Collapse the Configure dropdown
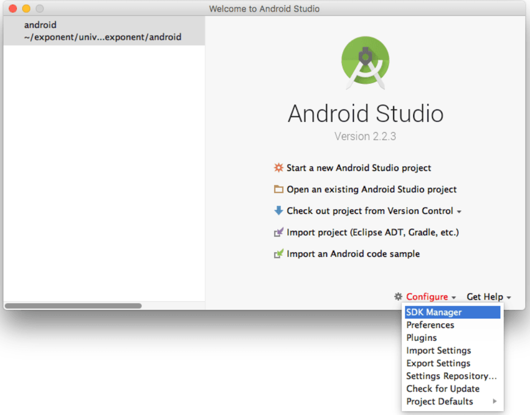 point(431,297)
